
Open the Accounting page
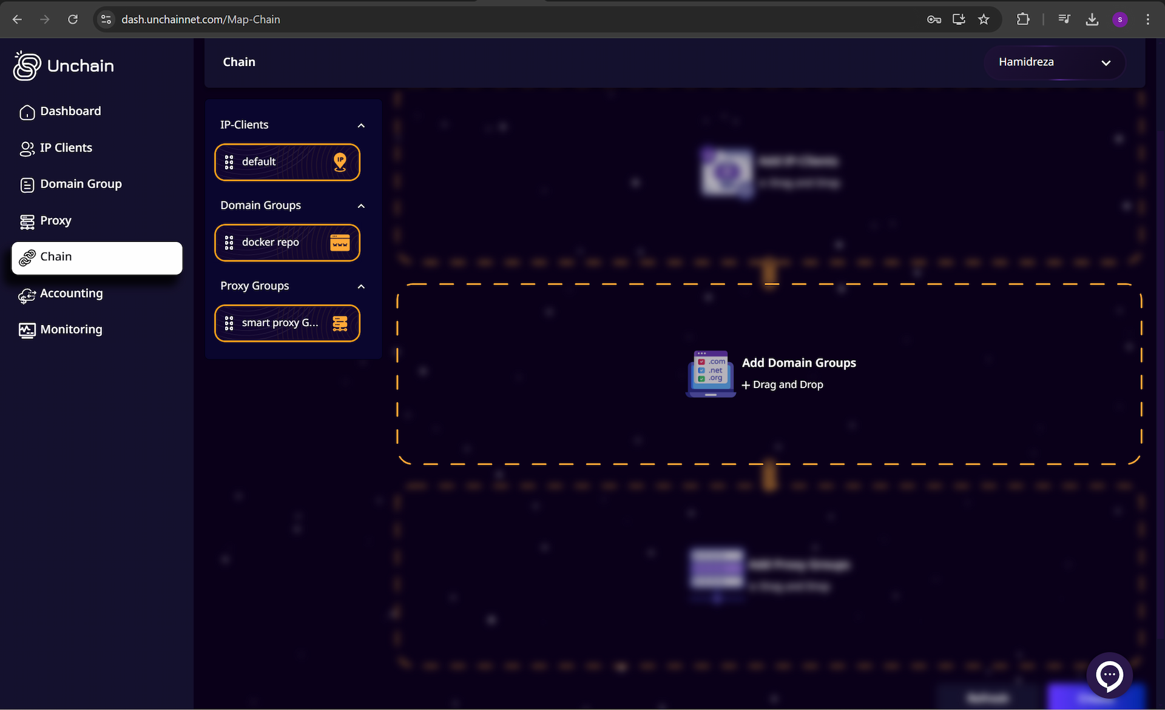pyautogui.click(x=71, y=293)
